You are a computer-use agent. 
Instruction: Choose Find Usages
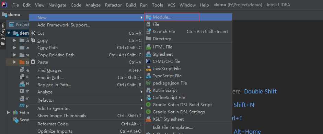(x=86, y=70)
